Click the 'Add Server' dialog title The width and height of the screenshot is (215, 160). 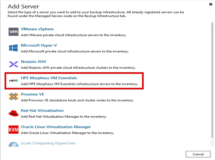[23, 7]
